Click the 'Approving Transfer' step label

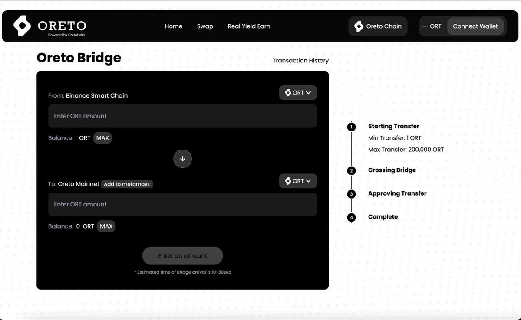pos(397,193)
